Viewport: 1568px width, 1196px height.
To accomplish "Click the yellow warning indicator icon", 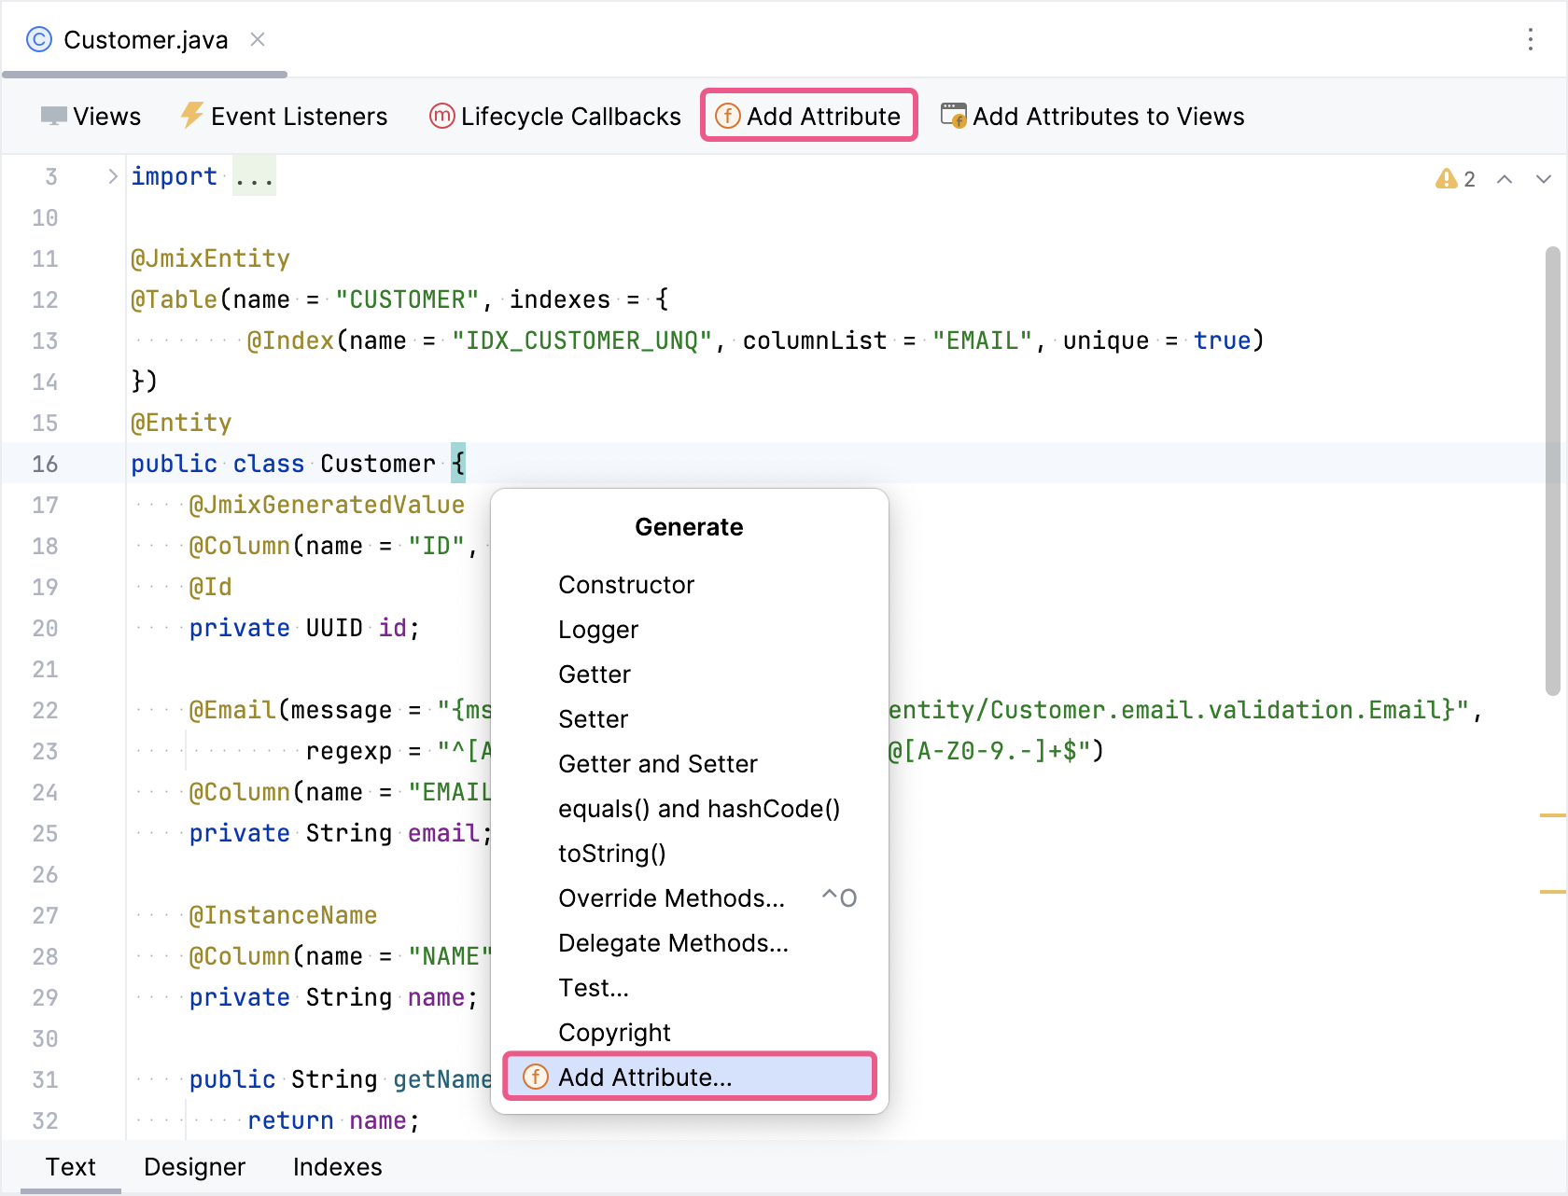I will [1446, 178].
